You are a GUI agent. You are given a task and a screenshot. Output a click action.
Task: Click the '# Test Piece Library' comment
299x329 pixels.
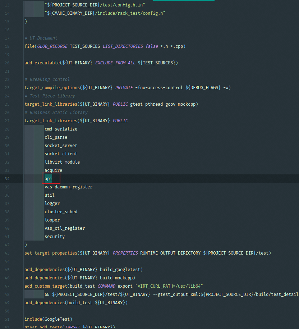click(50, 96)
